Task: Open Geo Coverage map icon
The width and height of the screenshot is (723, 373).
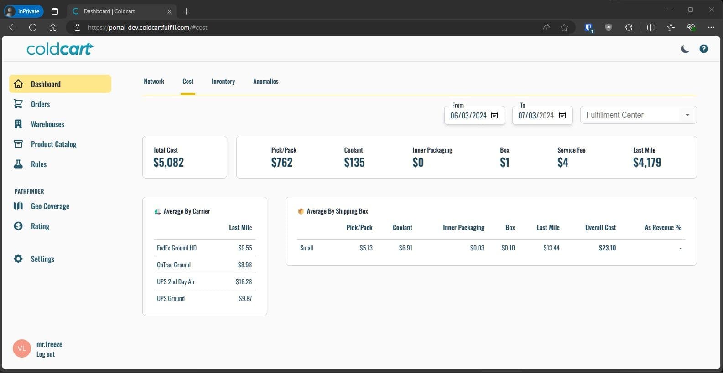Action: click(18, 206)
